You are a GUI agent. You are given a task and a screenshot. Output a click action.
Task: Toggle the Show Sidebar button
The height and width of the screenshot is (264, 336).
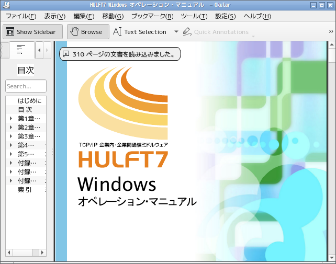(32, 32)
